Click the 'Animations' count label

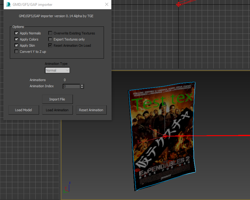[x=38, y=80]
